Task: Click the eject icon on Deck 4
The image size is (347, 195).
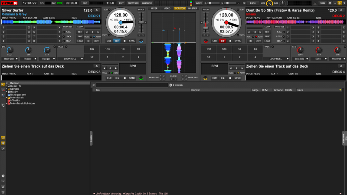Action: tap(341, 66)
